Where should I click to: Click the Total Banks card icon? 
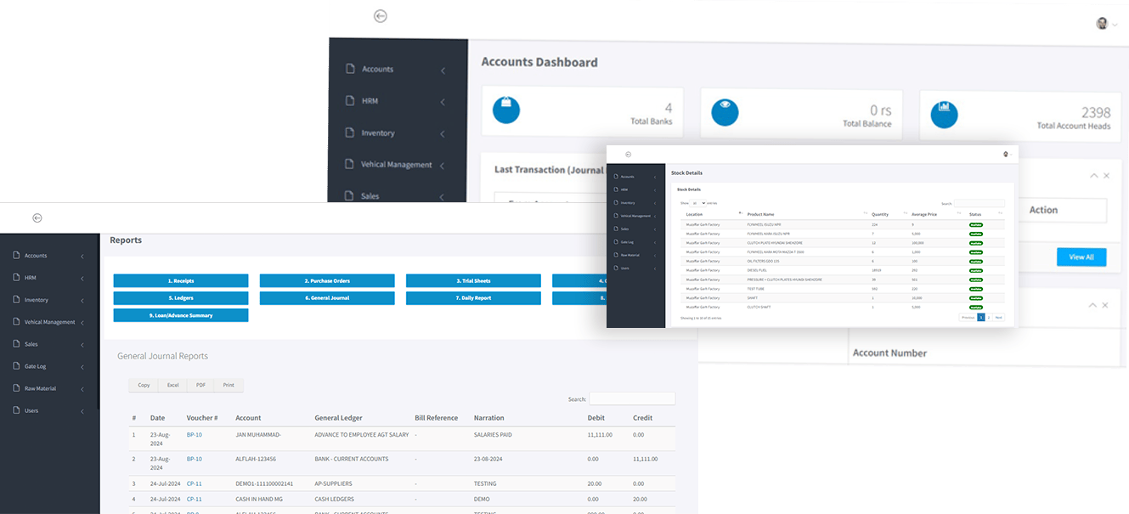[x=506, y=110]
